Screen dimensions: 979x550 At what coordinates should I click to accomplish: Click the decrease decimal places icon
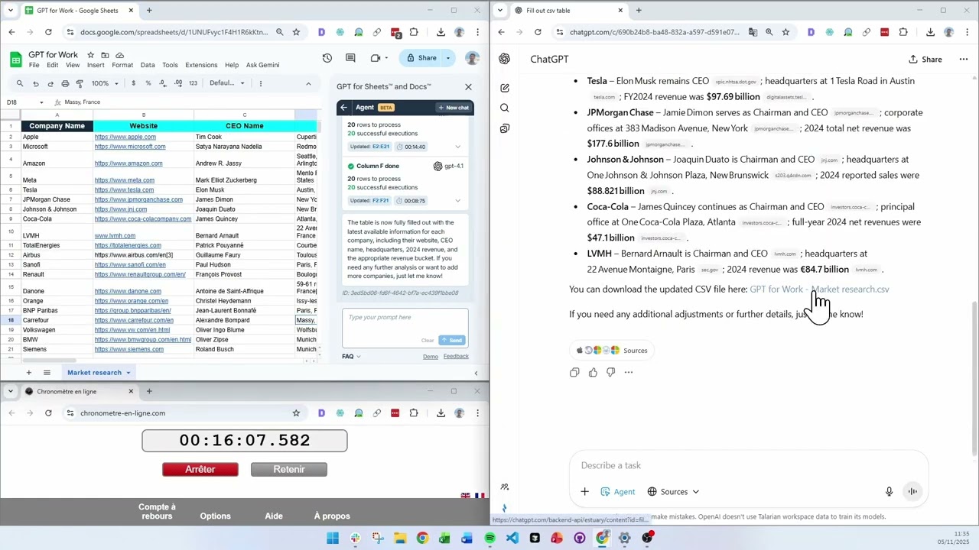click(163, 83)
